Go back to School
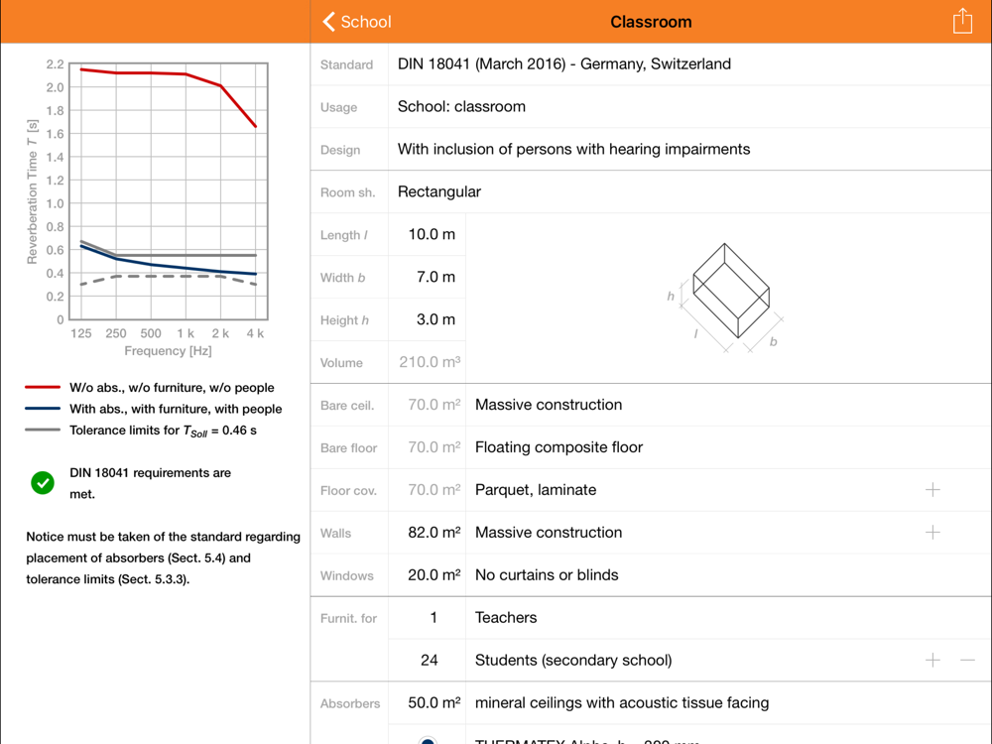Image resolution: width=992 pixels, height=744 pixels. point(357,22)
